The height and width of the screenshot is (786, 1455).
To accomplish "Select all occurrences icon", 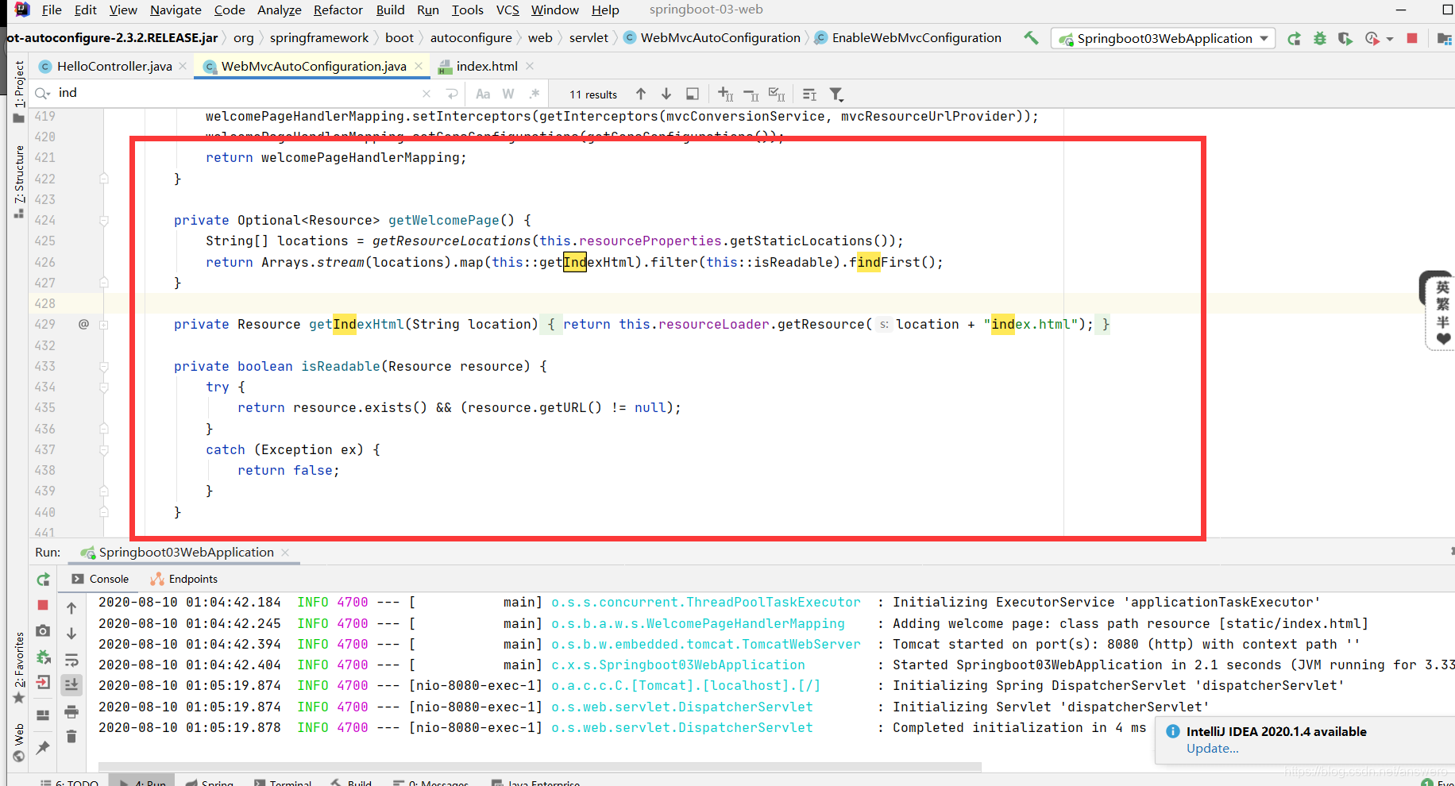I will click(777, 94).
